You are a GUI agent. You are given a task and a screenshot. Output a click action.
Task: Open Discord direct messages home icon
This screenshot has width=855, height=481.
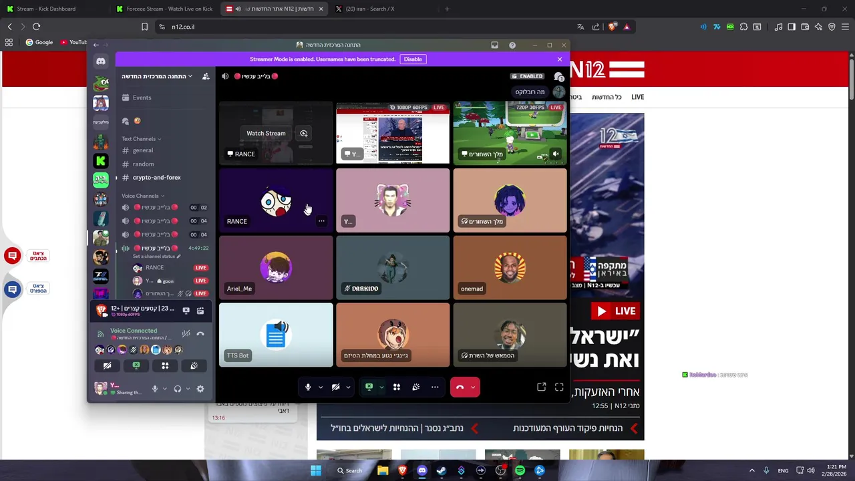[x=101, y=61]
